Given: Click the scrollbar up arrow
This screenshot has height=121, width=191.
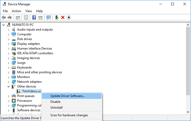Looking at the screenshot, I should tap(188, 25).
